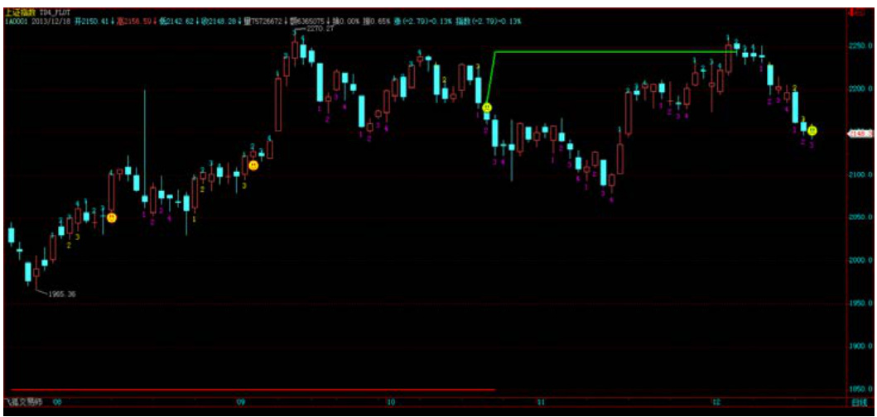
Task: Select the red horizontal line at chart bottom
Action: [248, 389]
